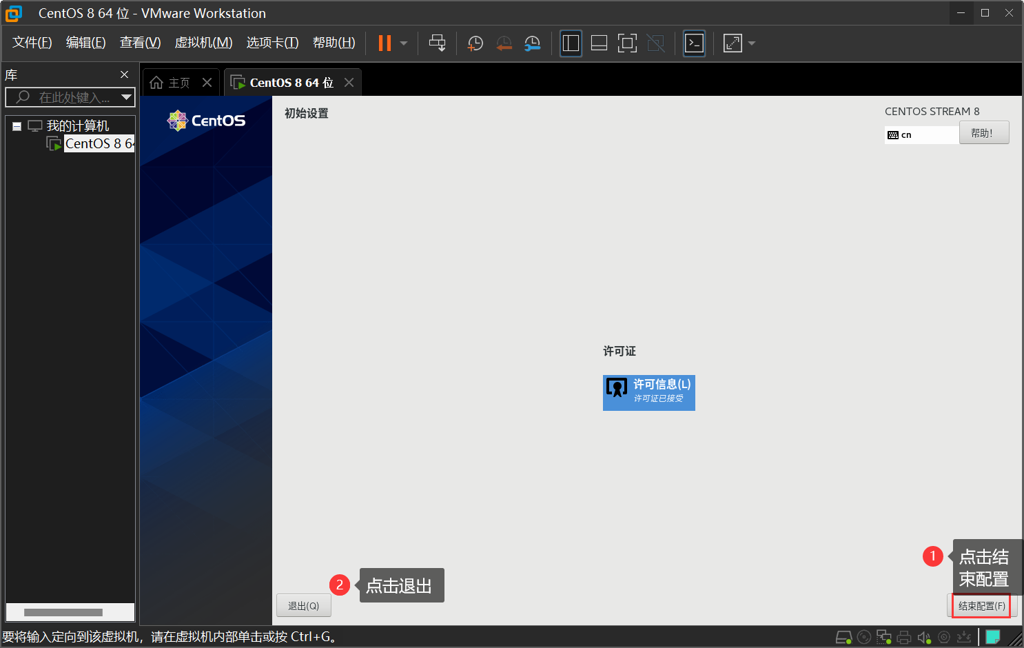Click the Unity mode icon
Viewport: 1024px width, 648px height.
655,43
